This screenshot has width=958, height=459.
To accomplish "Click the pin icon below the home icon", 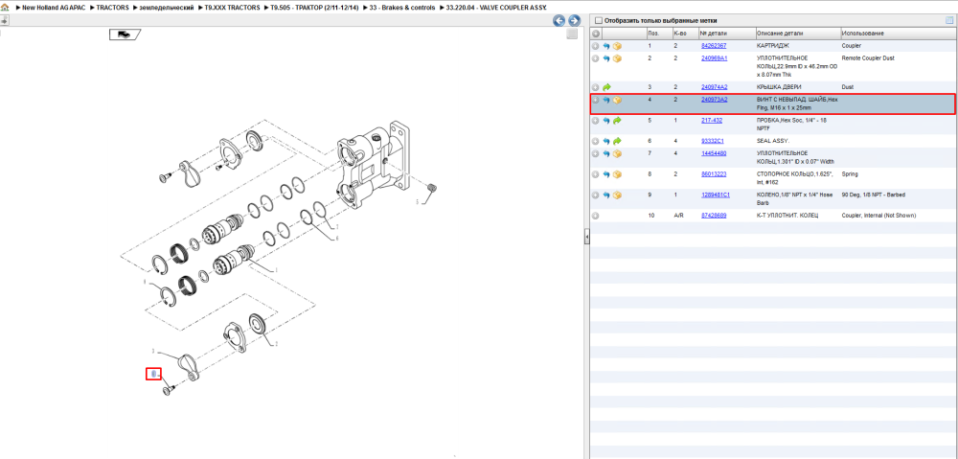I will tap(4, 20).
